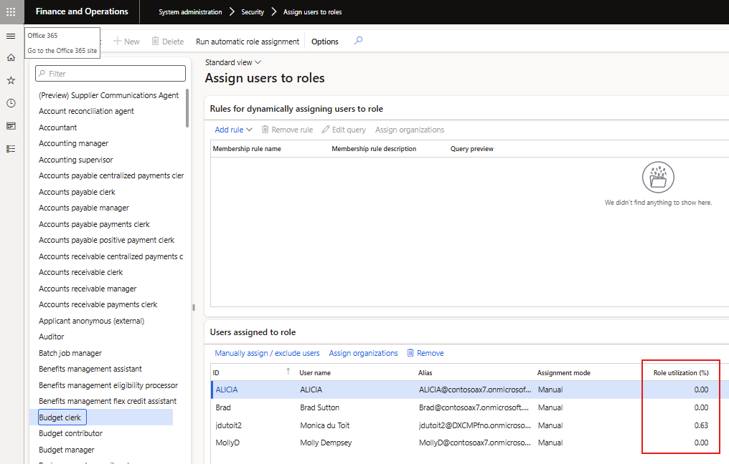
Task: Click Run automatic role assignment
Action: 247,41
